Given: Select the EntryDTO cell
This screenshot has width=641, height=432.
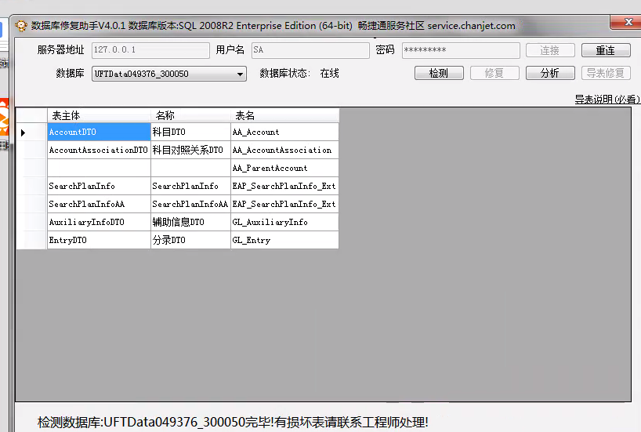Looking at the screenshot, I should pyautogui.click(x=99, y=240).
